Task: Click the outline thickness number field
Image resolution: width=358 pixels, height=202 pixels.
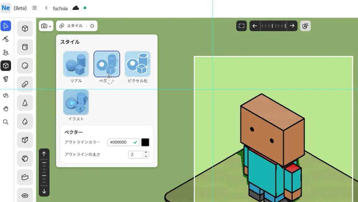Action: pos(136,154)
